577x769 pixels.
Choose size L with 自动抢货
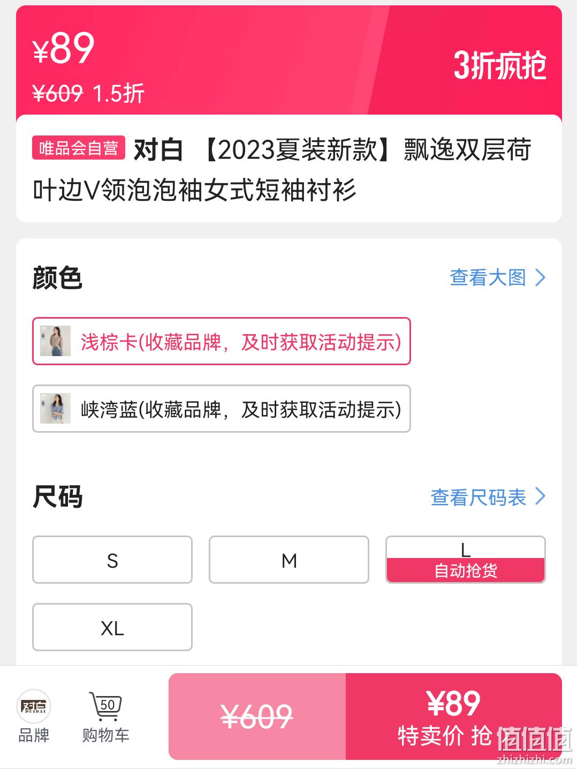[466, 560]
